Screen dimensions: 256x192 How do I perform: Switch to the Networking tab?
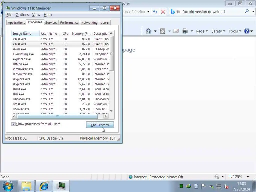[x=89, y=23]
